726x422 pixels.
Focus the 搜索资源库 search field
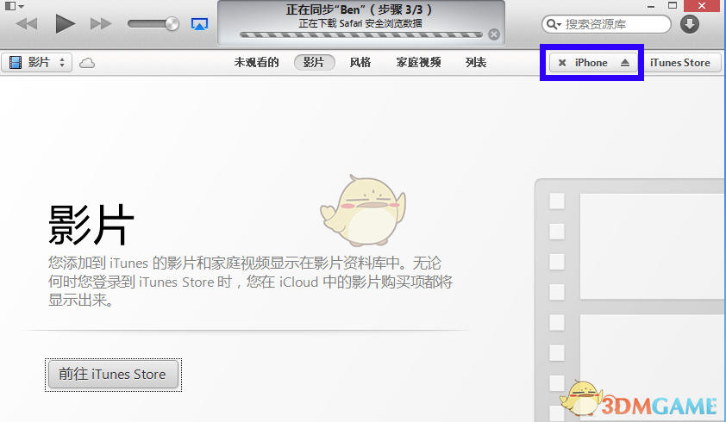point(606,24)
